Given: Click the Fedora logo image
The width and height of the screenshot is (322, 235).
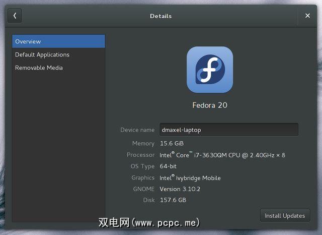Looking at the screenshot, I should coord(210,70).
